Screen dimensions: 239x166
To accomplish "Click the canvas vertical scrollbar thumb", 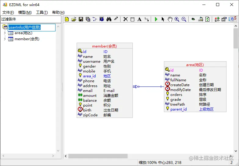I will 236,38.
